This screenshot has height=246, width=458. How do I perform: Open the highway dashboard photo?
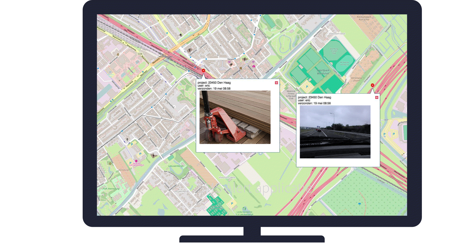tap(335, 132)
